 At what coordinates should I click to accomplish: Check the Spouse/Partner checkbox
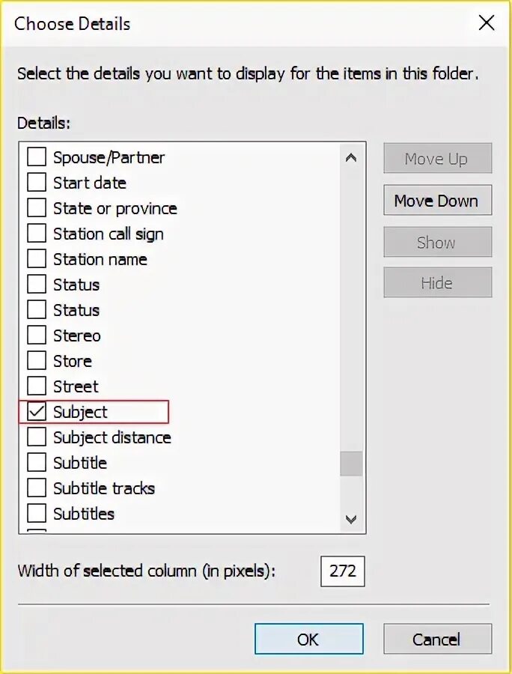click(x=37, y=157)
